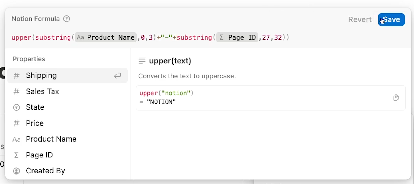Insert the Product Name property from the list

click(68, 139)
